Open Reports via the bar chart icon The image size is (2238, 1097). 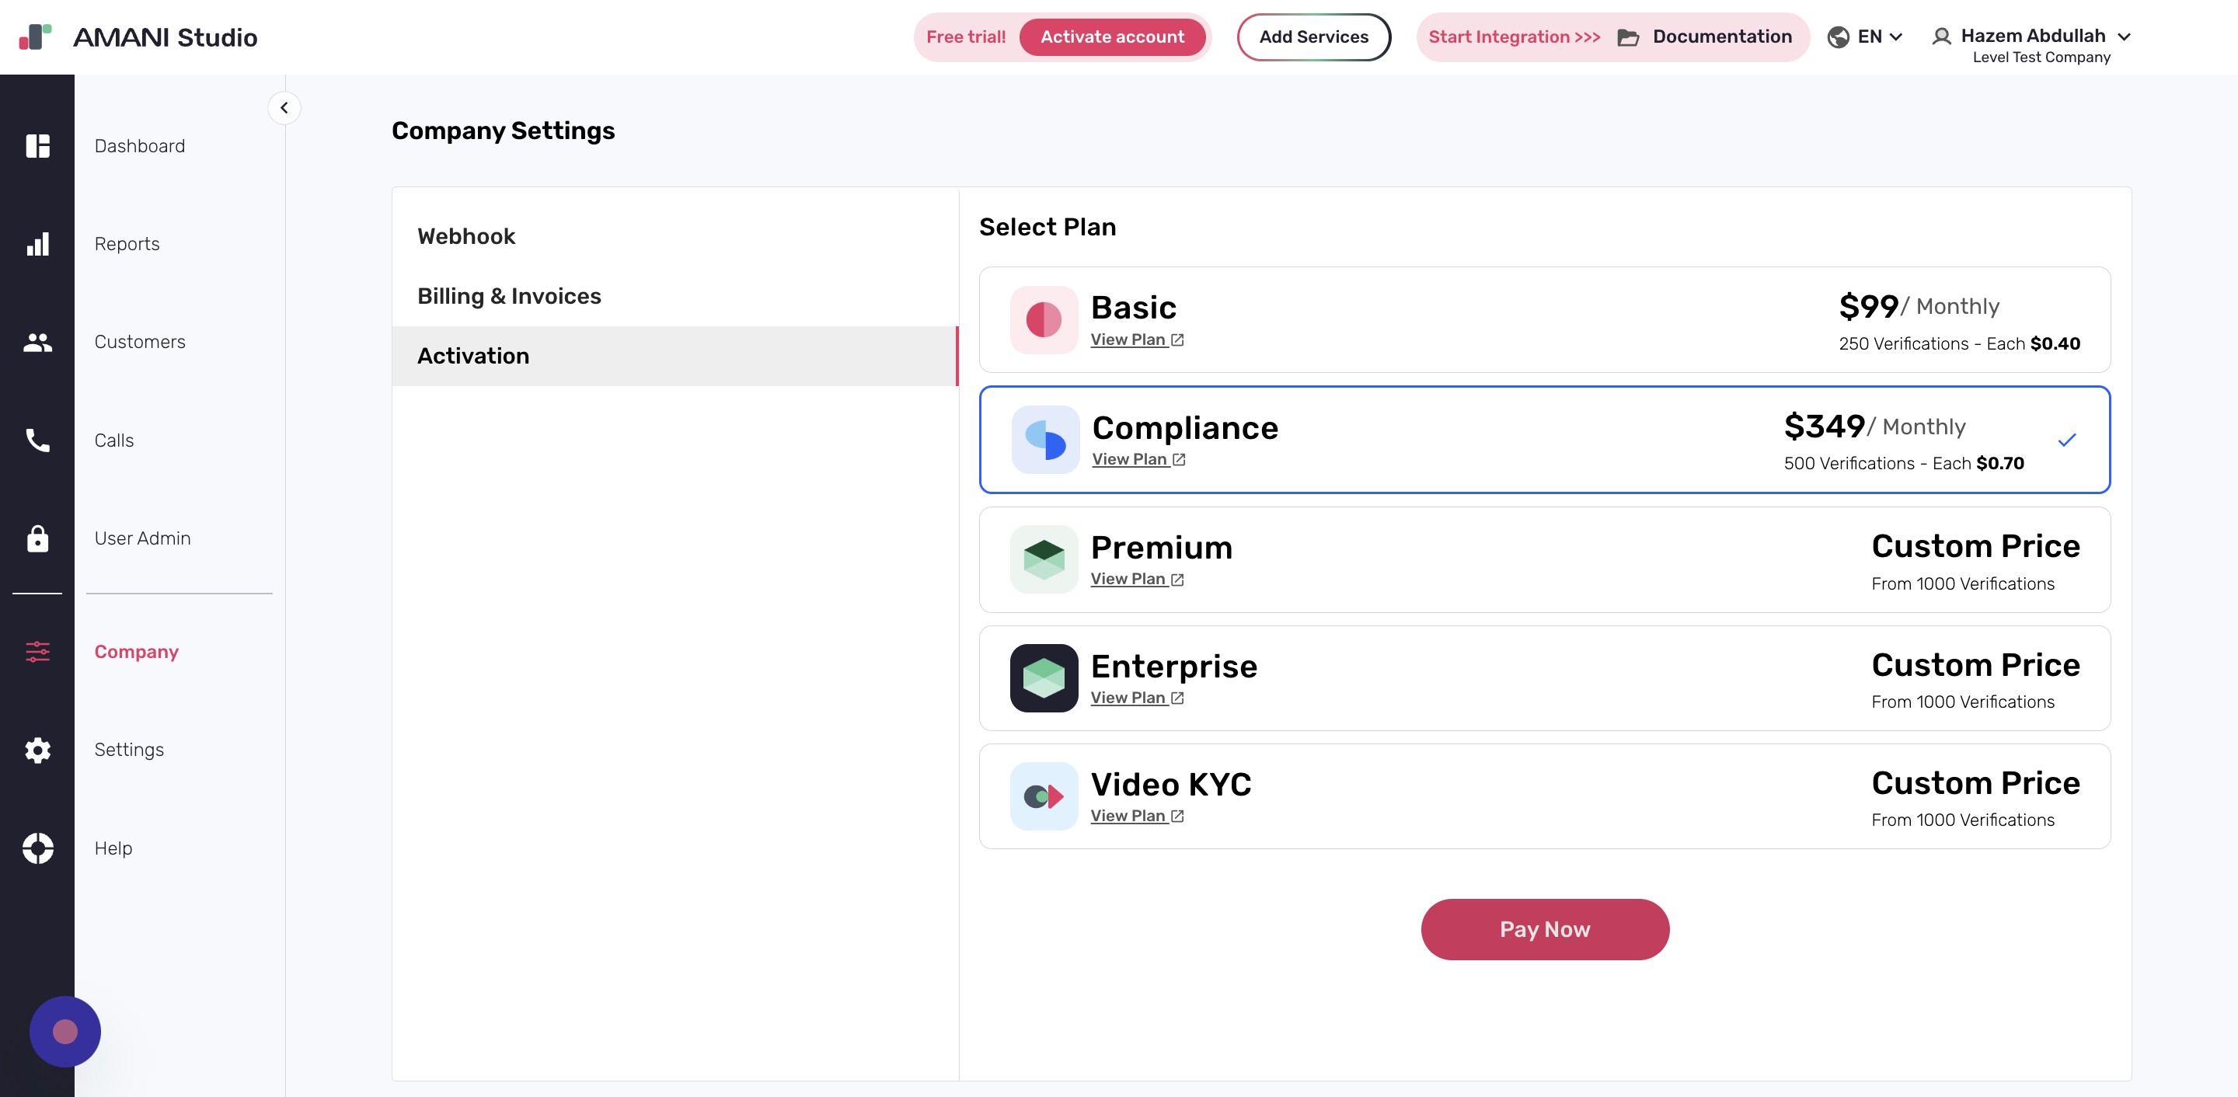37,244
